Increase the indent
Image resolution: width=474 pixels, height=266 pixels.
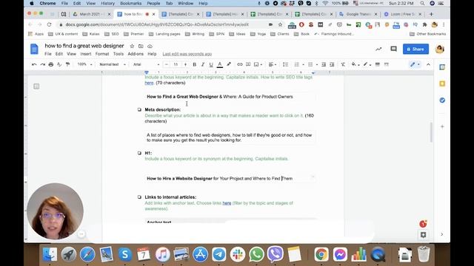point(332,64)
